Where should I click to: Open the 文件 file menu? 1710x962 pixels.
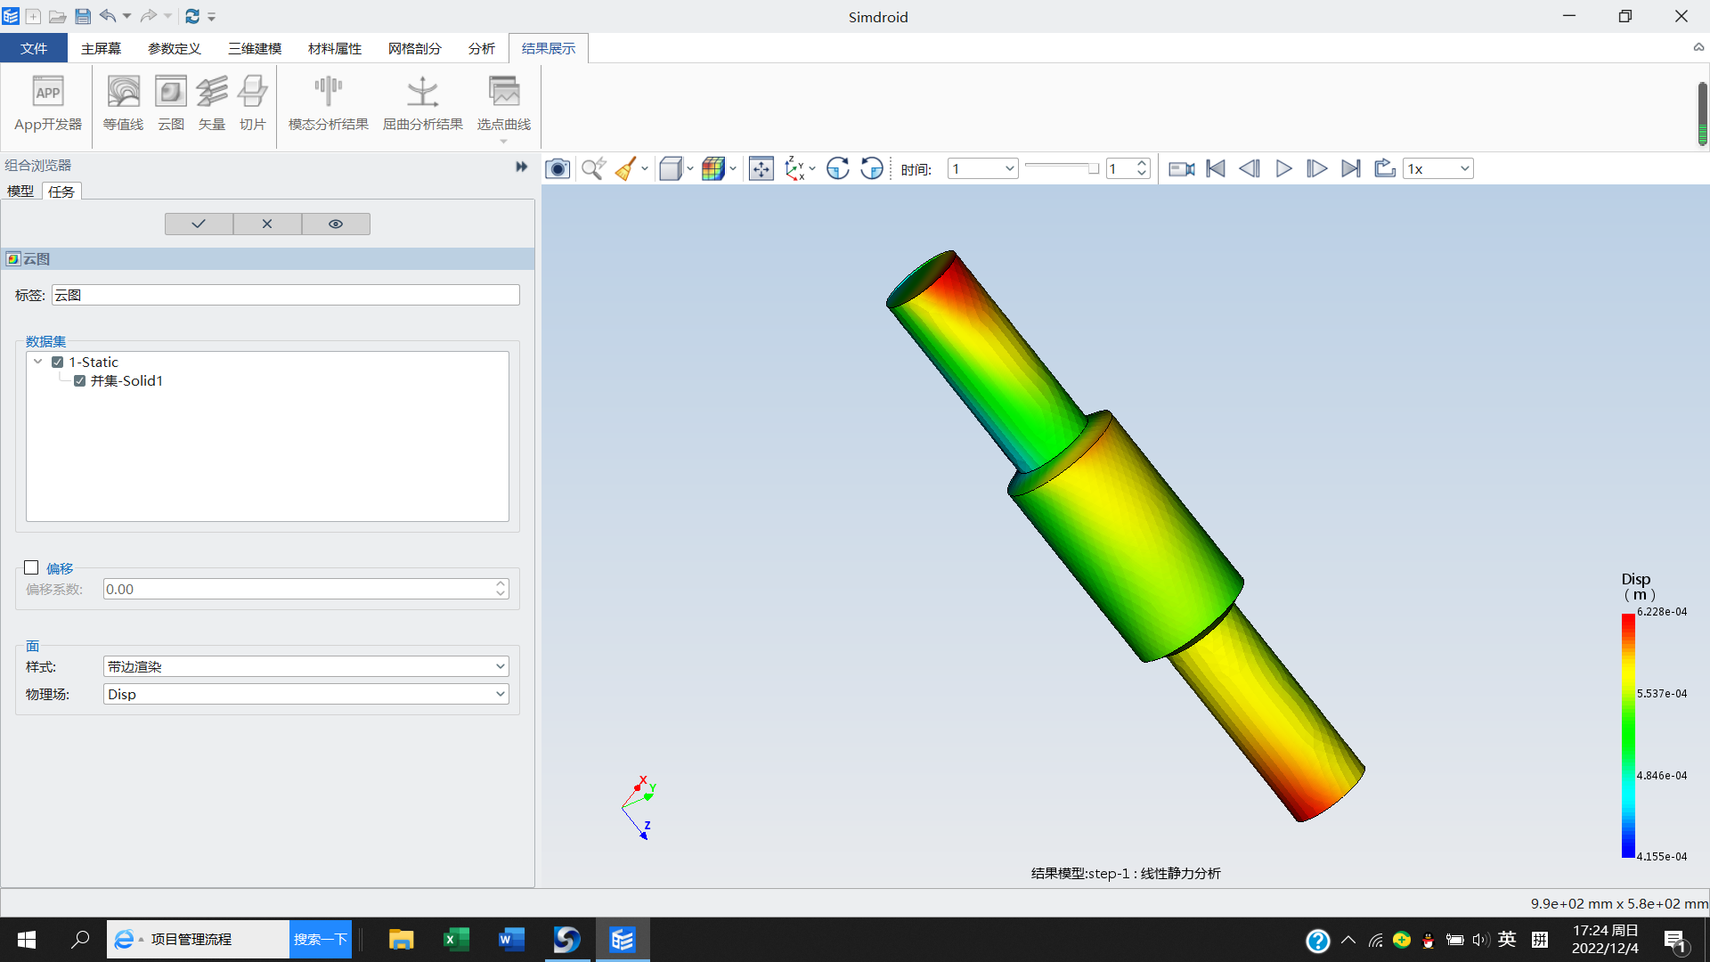(34, 48)
